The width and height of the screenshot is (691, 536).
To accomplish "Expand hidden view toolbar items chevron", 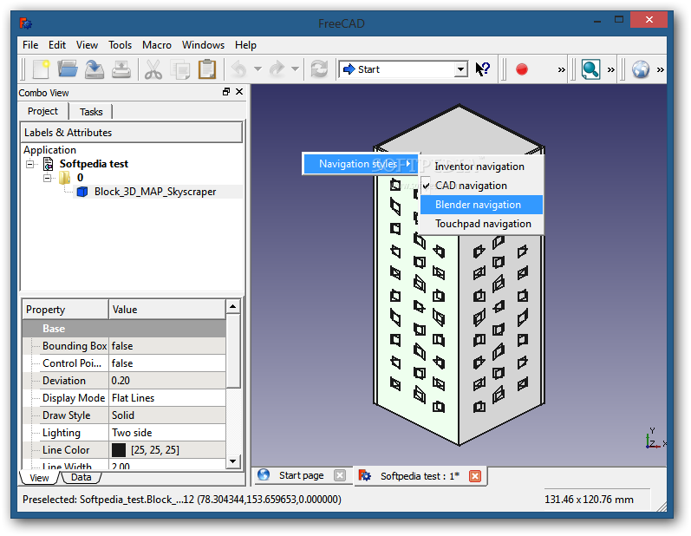I will (x=610, y=69).
